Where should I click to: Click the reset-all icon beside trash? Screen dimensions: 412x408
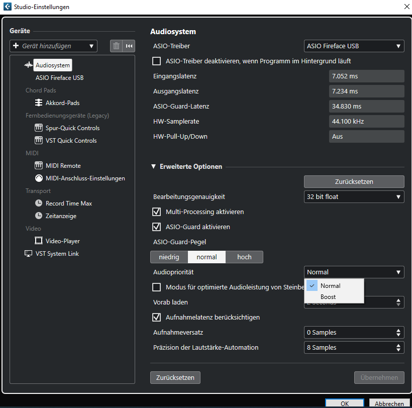point(129,46)
